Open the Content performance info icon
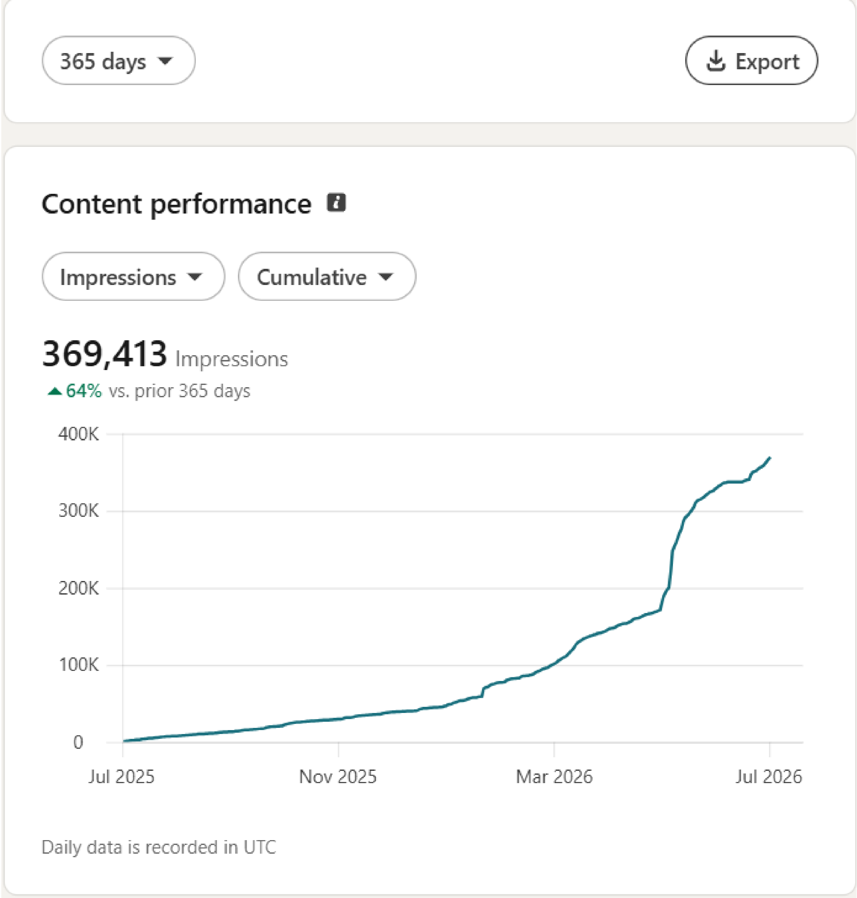Viewport: 857px width, 898px height. pyautogui.click(x=336, y=202)
